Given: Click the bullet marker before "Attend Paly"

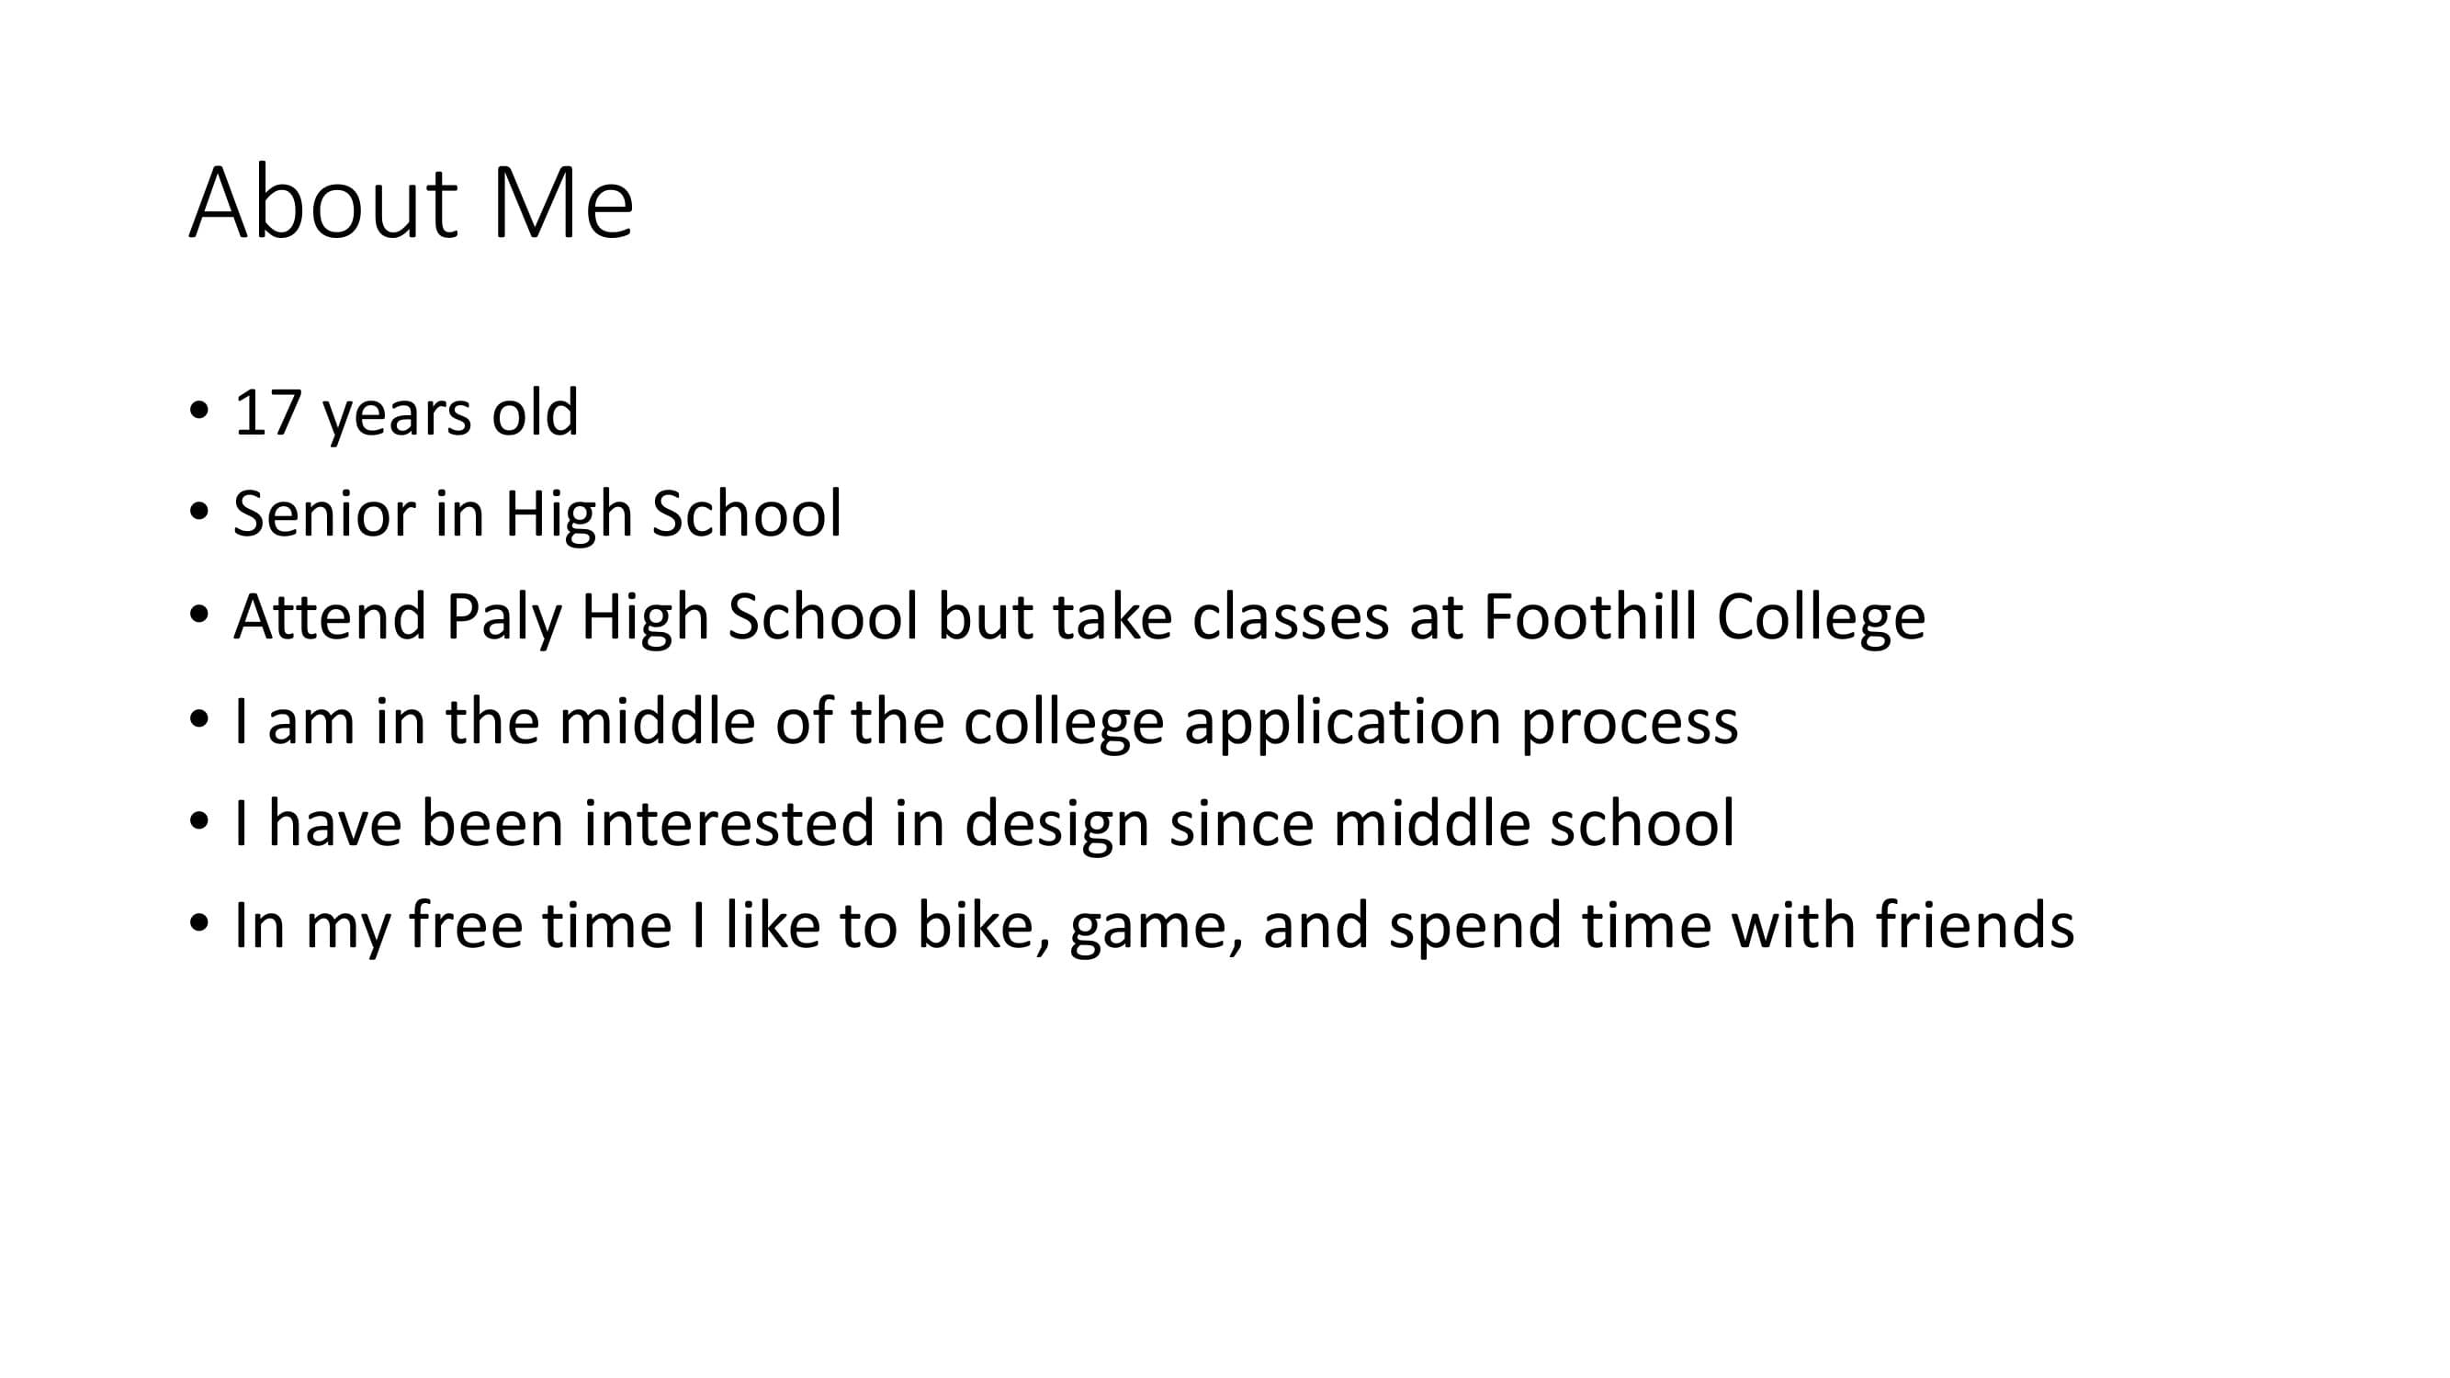Looking at the screenshot, I should tap(198, 616).
